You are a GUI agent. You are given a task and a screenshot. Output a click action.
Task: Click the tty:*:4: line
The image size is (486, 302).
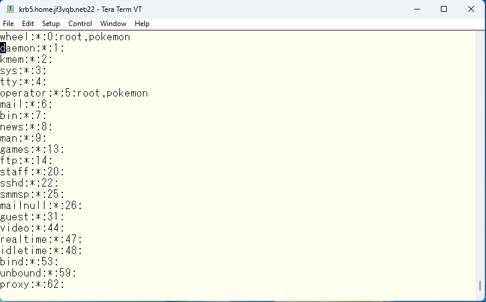coord(23,82)
